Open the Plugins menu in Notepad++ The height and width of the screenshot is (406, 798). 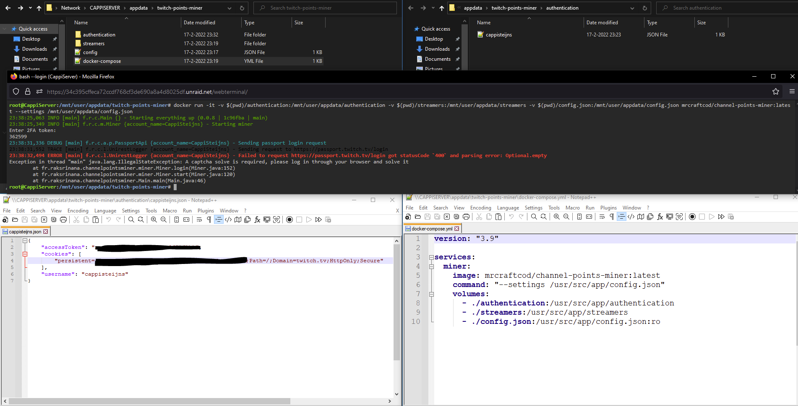206,210
